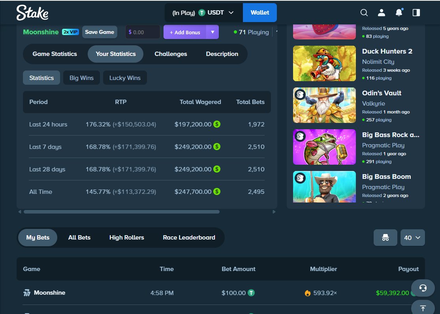The width and height of the screenshot is (440, 314).
Task: Toggle ghost mode incognito icon
Action: [x=385, y=238]
